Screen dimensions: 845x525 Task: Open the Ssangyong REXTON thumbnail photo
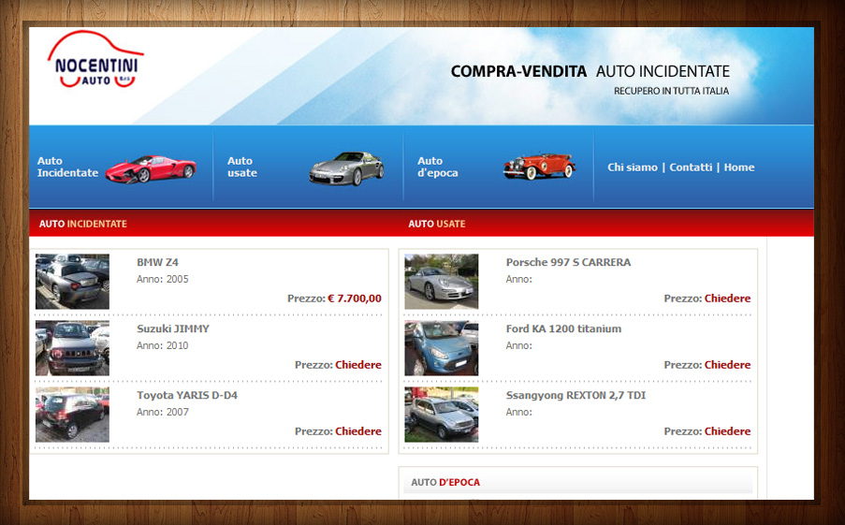(442, 414)
